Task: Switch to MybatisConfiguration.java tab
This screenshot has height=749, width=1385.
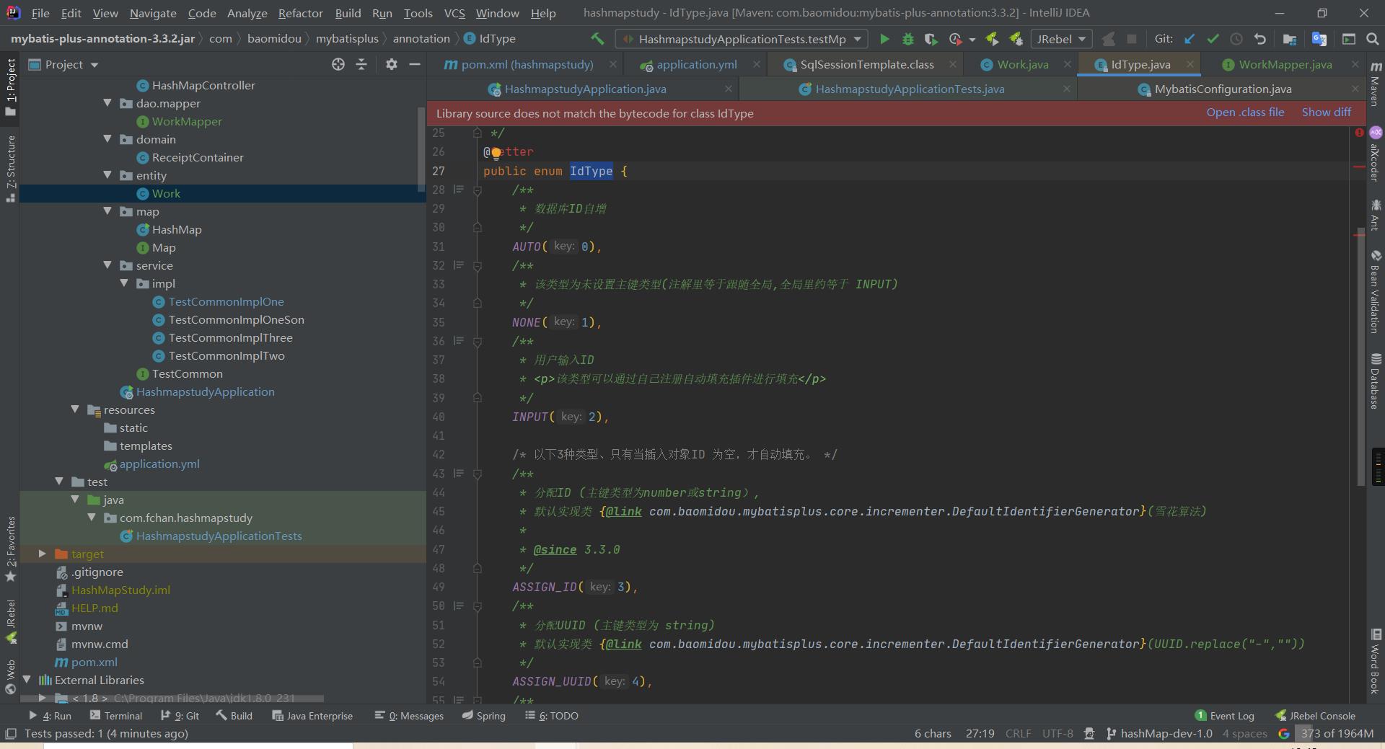Action: (x=1223, y=89)
